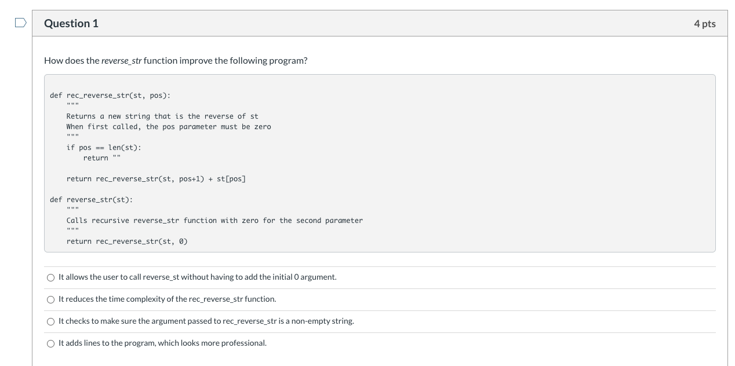Screen dimensions: 735x366
Task: Click inside the code snippet box
Action: (x=379, y=162)
